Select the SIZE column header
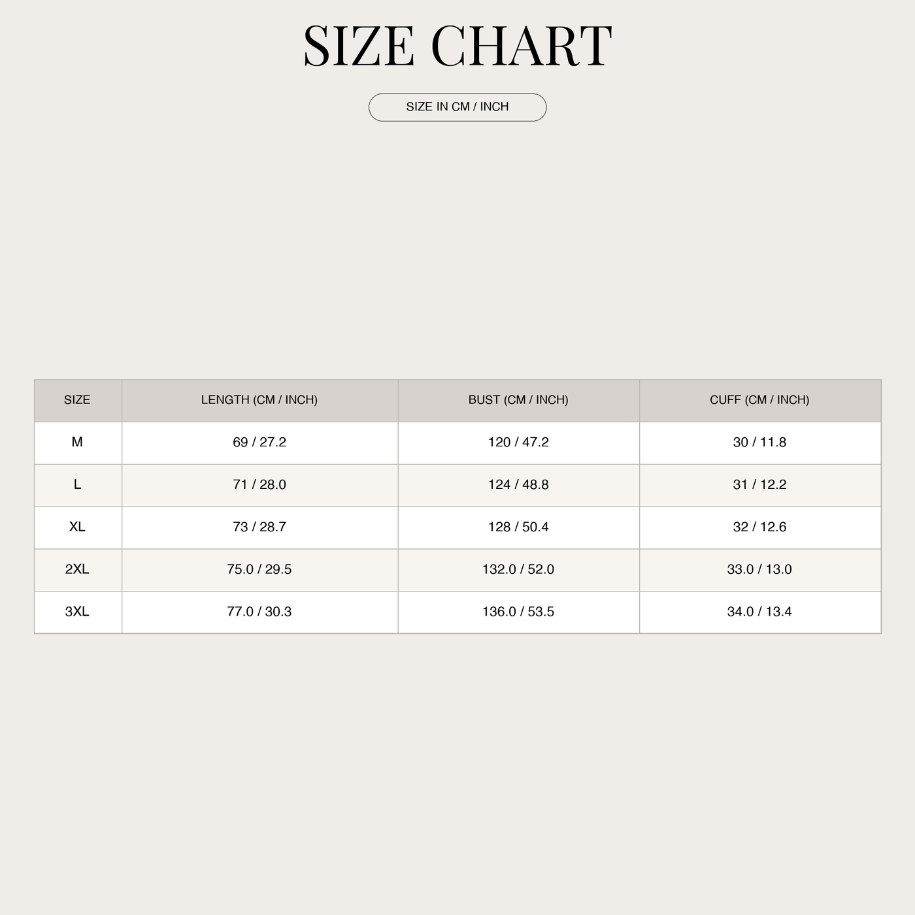Image resolution: width=915 pixels, height=915 pixels. (x=78, y=401)
